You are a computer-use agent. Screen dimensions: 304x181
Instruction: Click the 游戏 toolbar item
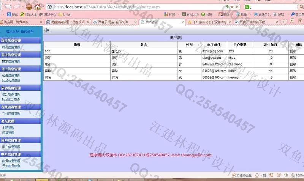279,14
